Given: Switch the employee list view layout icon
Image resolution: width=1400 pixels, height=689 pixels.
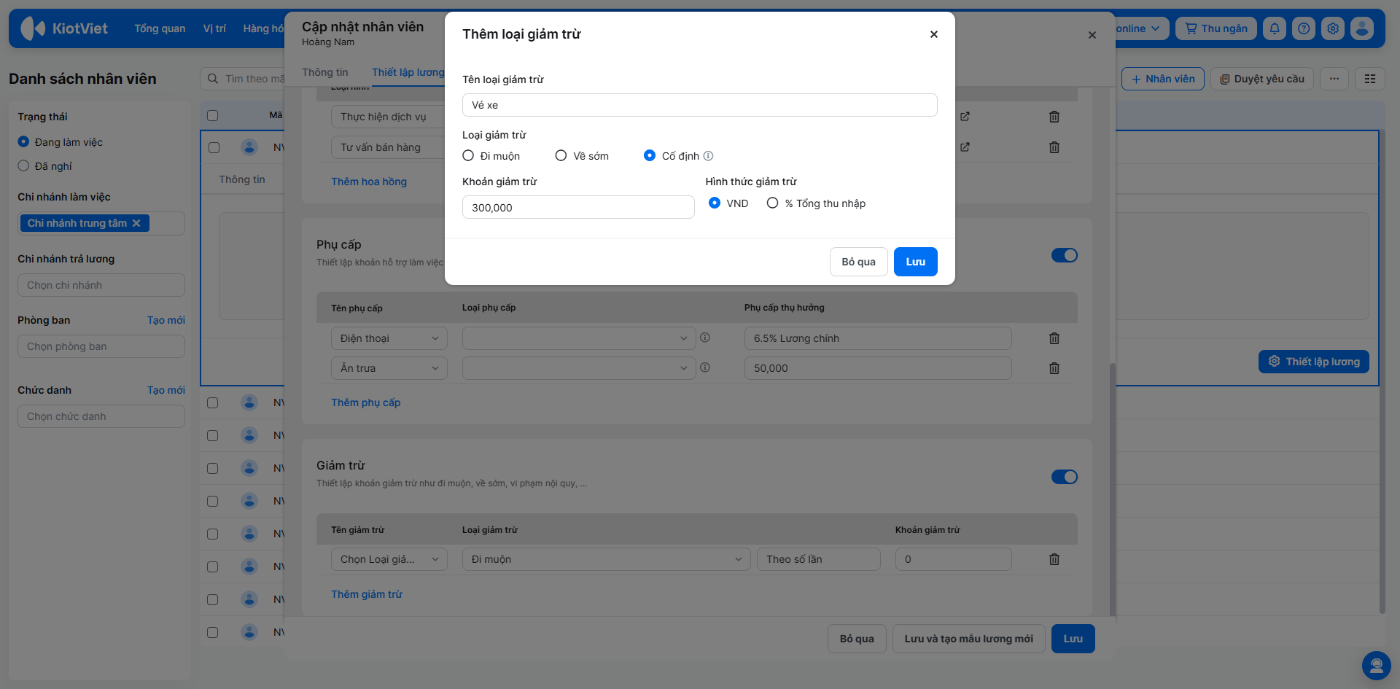Looking at the screenshot, I should tap(1370, 79).
